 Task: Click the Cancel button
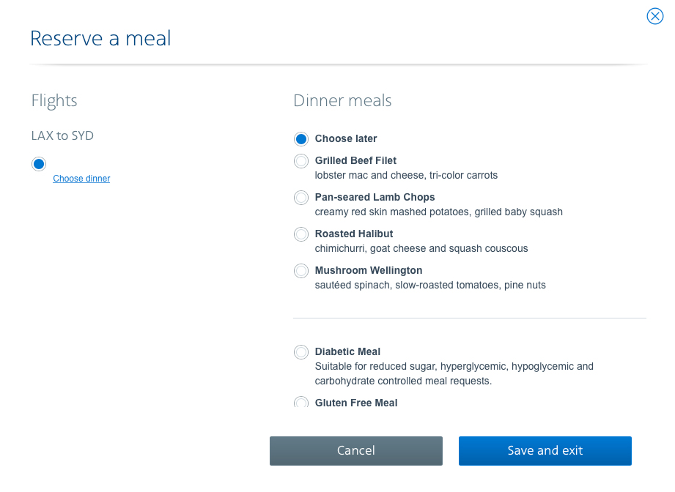(356, 451)
